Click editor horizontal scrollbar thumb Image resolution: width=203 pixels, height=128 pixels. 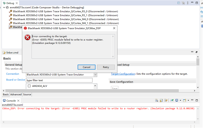point(92,91)
